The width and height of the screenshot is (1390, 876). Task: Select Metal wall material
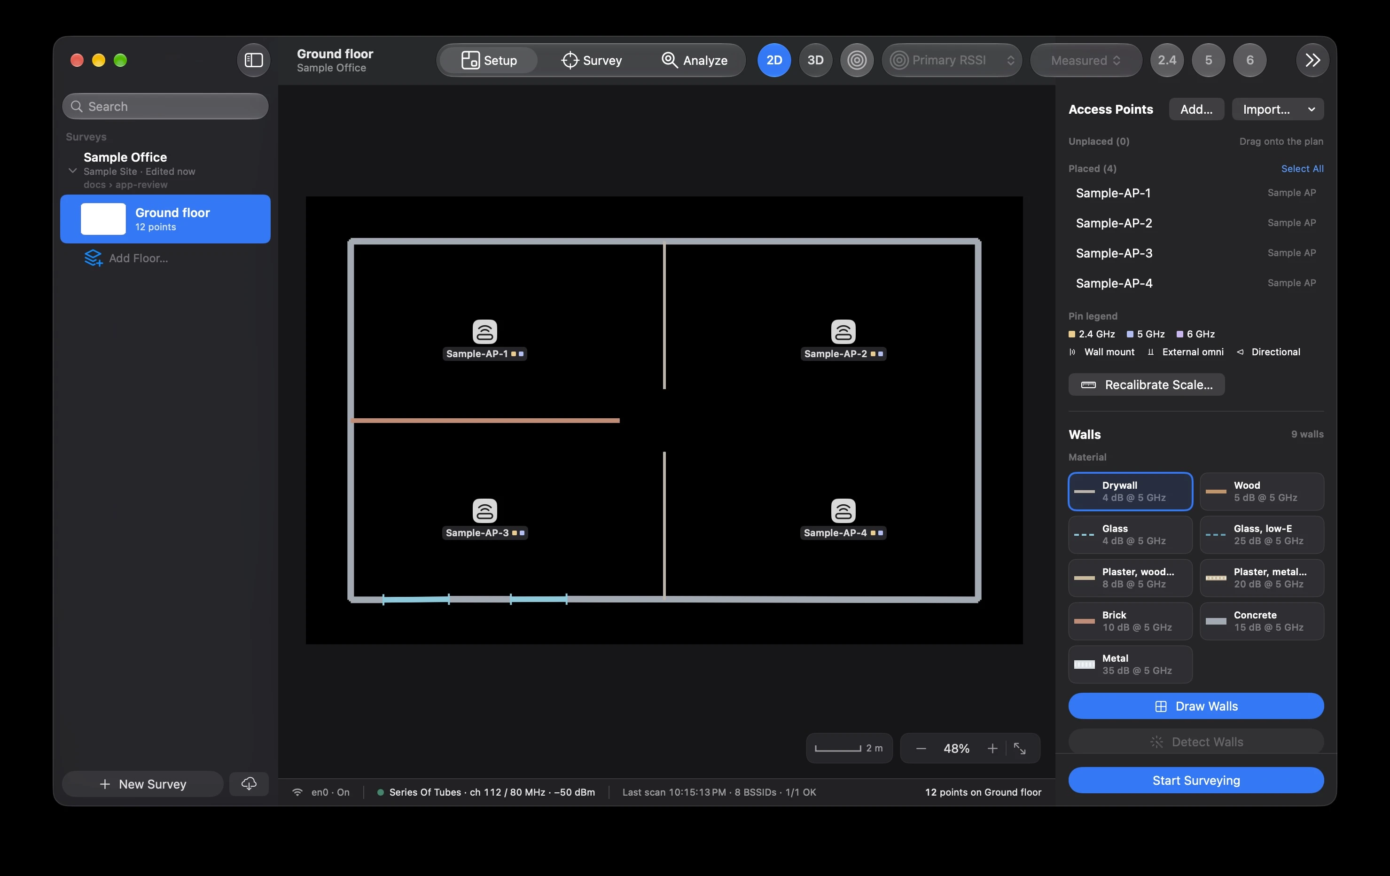click(x=1130, y=665)
